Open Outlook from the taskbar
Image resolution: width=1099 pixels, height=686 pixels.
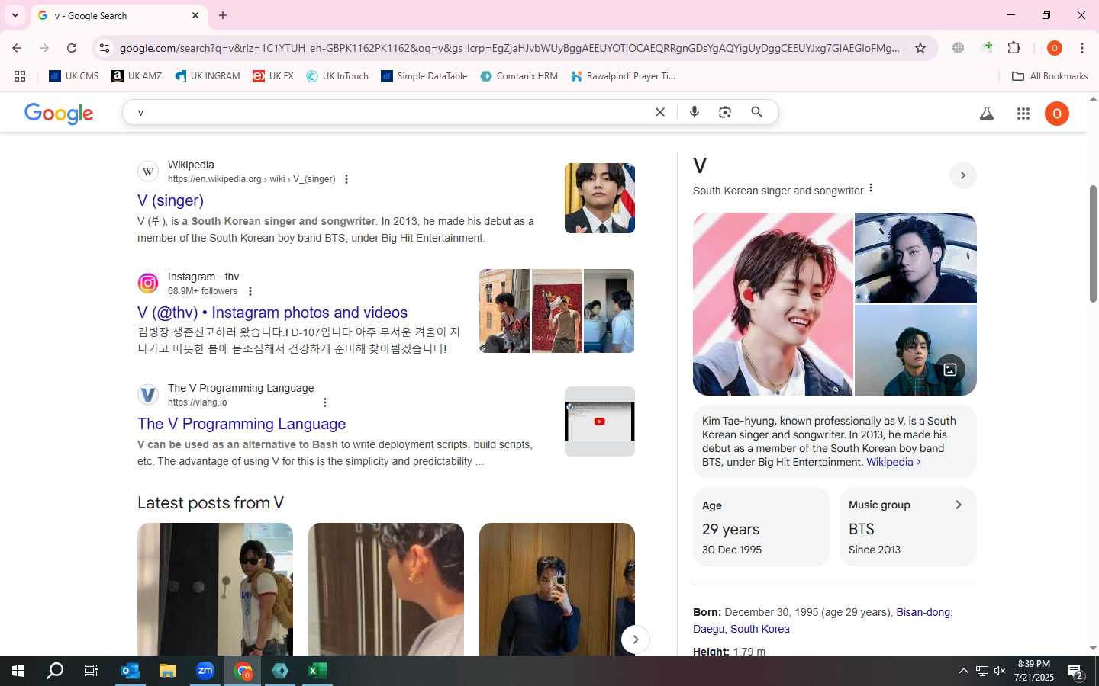click(x=131, y=671)
